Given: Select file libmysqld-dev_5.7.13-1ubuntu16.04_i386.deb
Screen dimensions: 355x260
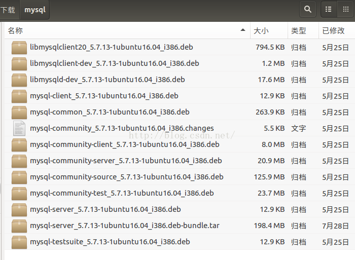Looking at the screenshot, I should coord(108,80).
